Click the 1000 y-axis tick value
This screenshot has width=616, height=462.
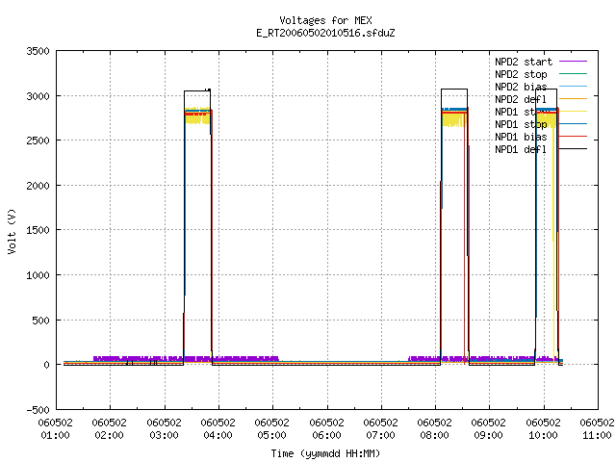tap(38, 275)
